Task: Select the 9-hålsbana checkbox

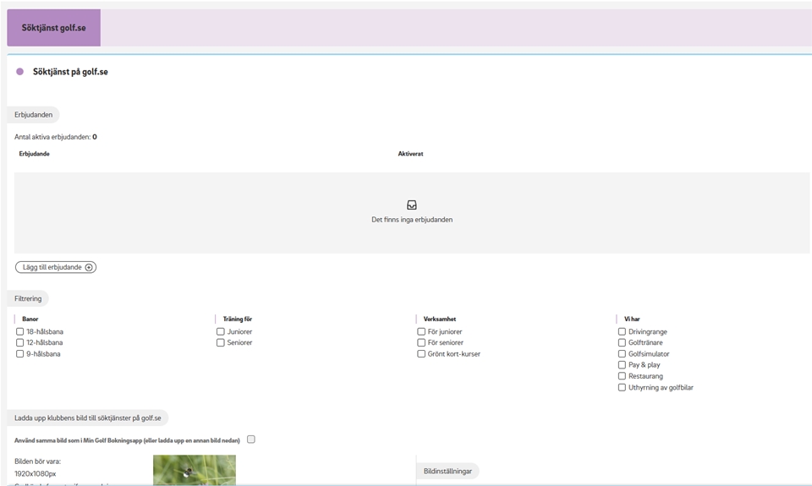Action: [x=20, y=354]
